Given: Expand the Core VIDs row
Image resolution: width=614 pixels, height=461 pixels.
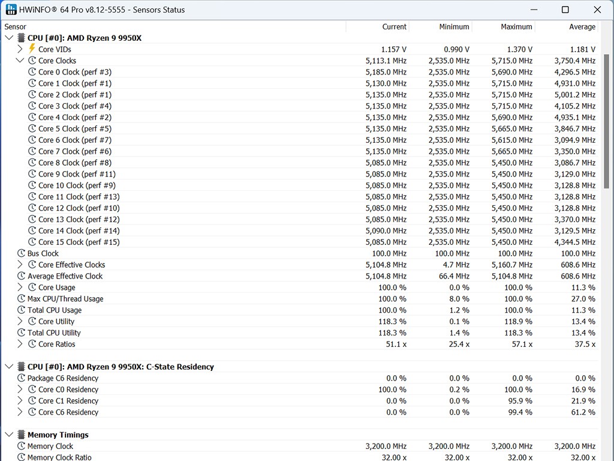Looking at the screenshot, I should click(x=20, y=49).
